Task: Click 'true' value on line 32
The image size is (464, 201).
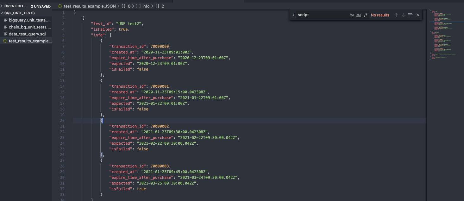Action: pyautogui.click(x=141, y=189)
